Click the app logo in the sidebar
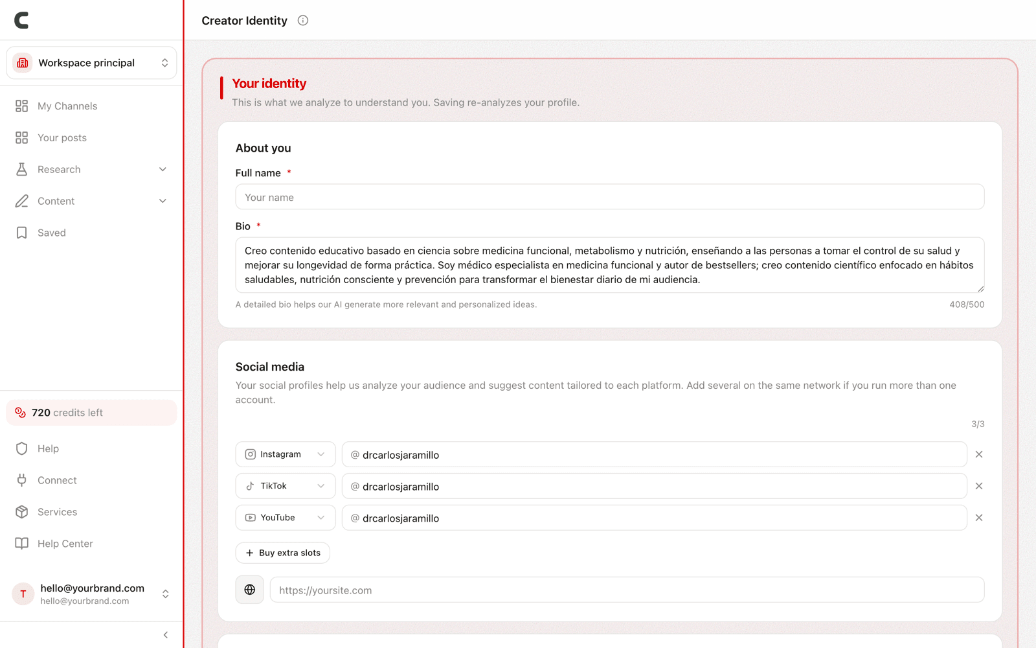Viewport: 1036px width, 648px height. [21, 20]
